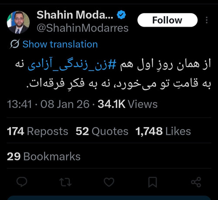Open Shahin Modarres profile picture
The width and height of the screenshot is (218, 200).
[x=18, y=22]
